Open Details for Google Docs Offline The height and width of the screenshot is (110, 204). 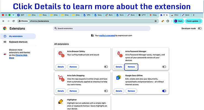[x=119, y=91]
